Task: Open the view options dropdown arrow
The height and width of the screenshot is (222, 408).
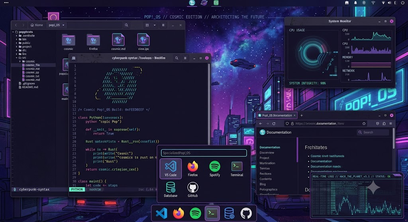Action: [155, 25]
